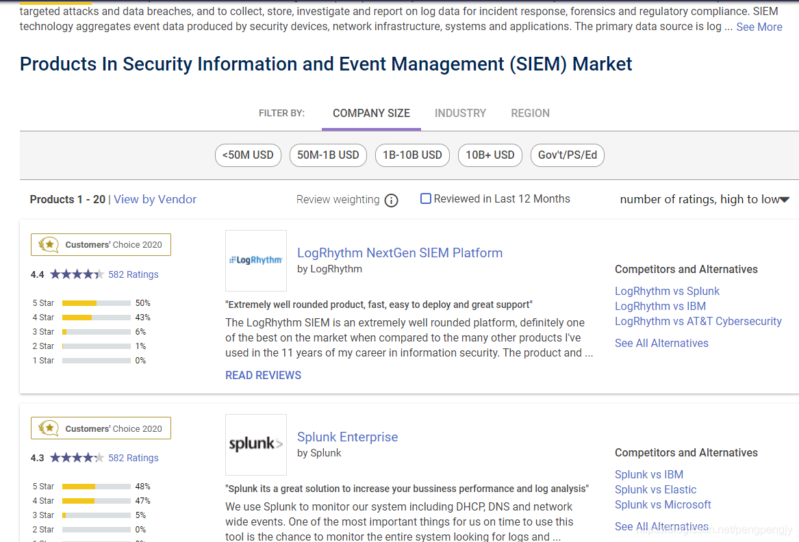This screenshot has width=799, height=542.
Task: Click See All Alternatives for LogRhythm
Action: tap(661, 344)
